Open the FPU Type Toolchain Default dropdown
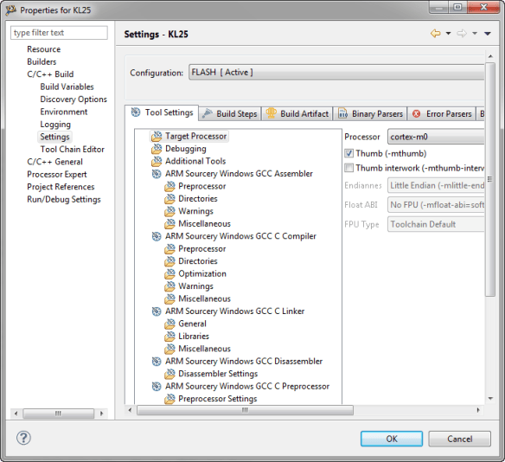This screenshot has height=462, width=505. [436, 224]
